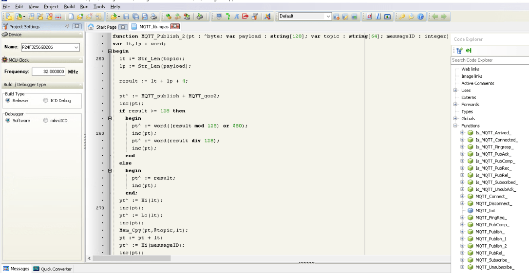This screenshot has height=273, width=529.
Task: Select MQTT_Init in Code Explorer
Action: pyautogui.click(x=485, y=211)
